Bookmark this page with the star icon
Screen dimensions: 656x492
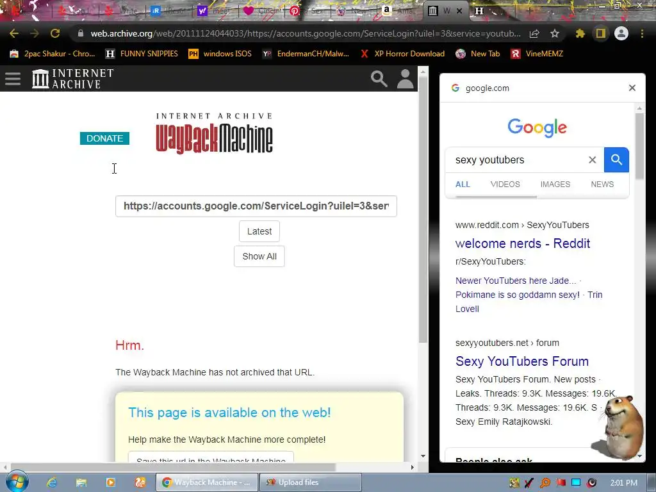pyautogui.click(x=555, y=33)
